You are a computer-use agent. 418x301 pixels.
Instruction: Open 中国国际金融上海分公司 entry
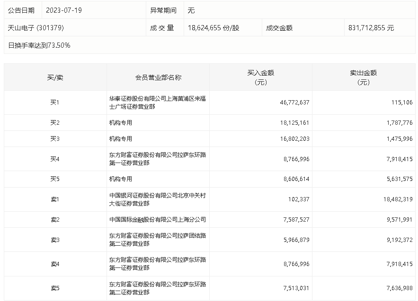[x=157, y=220]
